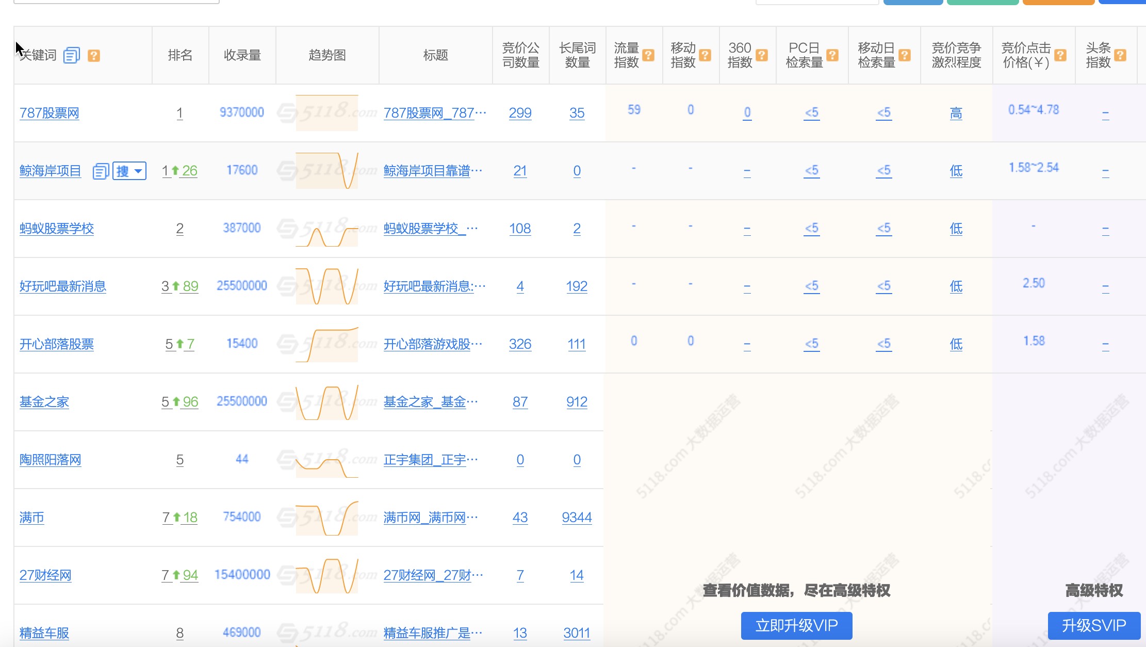Open keyword link 787股票网
This screenshot has height=647, width=1146.
(50, 113)
